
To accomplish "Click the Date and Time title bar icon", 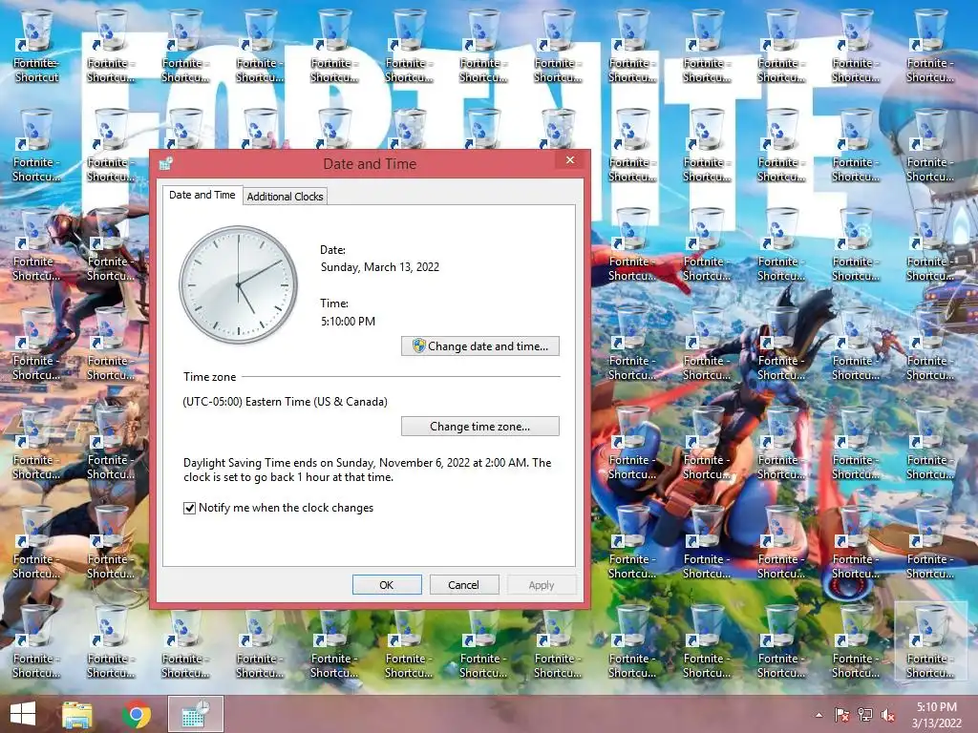I will pos(166,164).
